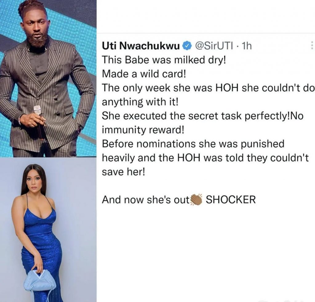Select the line "Before nominations she was punished"
Viewport: 315px width, 302px height.
[x=193, y=144]
